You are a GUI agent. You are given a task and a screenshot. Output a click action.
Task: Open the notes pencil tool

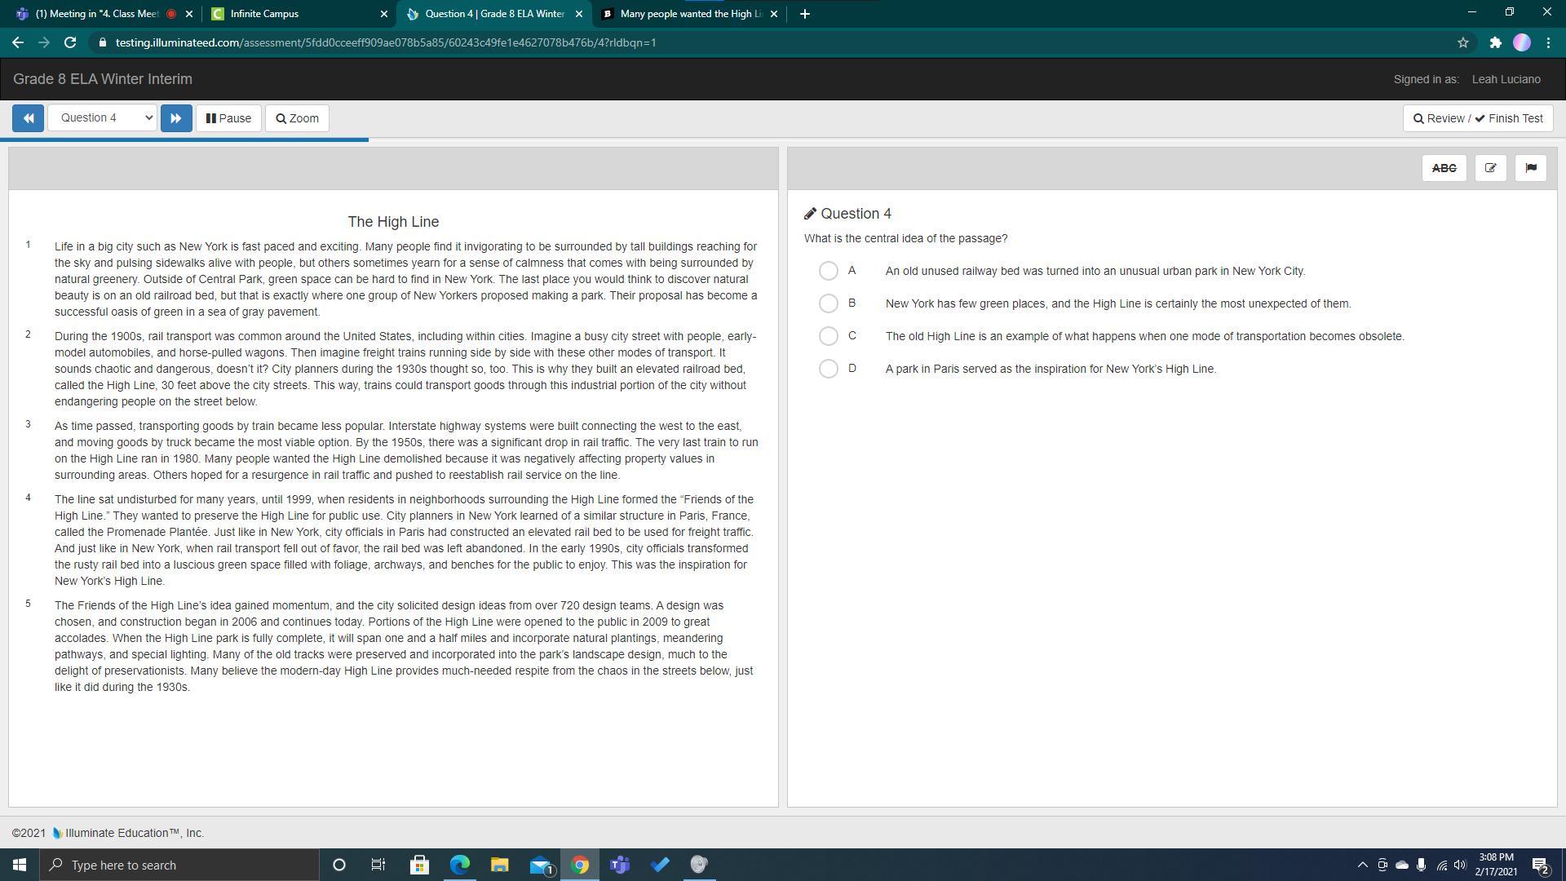[1490, 168]
